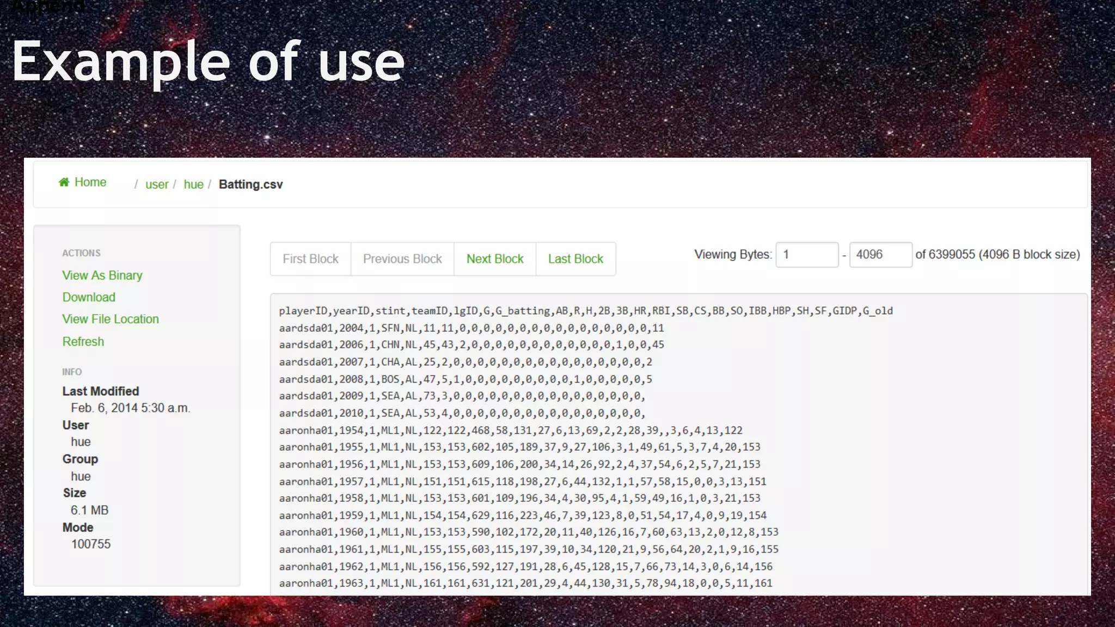Click the aaronha01,1958 row
The height and width of the screenshot is (627, 1115).
[520, 499]
